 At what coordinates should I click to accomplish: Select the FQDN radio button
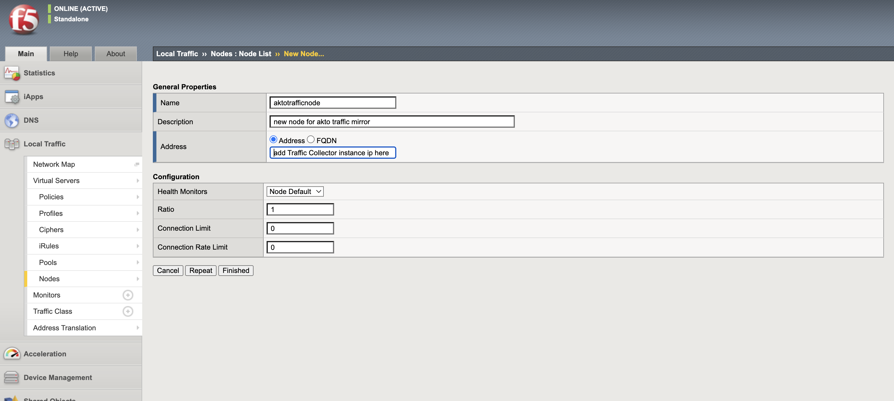pyautogui.click(x=311, y=140)
